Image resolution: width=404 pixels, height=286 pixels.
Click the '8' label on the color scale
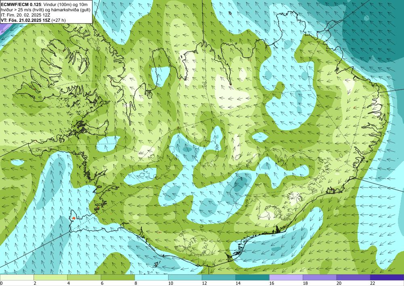click(x=136, y=283)
